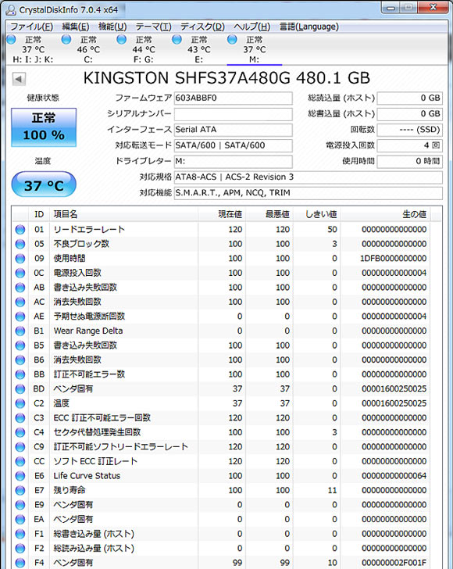This screenshot has width=453, height=569.
Task: Click status icon for F2 総読み込み量 (ホスト)
Action: [x=20, y=549]
